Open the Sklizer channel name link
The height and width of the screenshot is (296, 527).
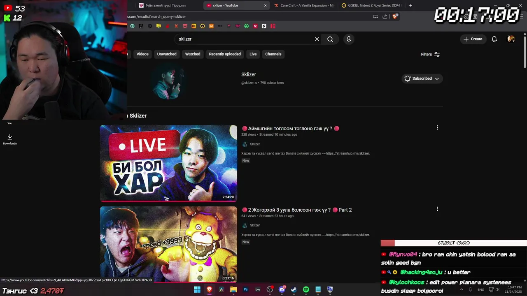pos(249,74)
